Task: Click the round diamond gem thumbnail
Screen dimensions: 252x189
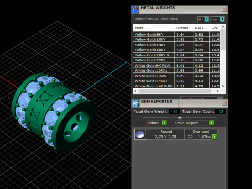Action: point(140,134)
